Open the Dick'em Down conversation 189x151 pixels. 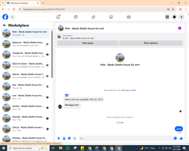25,65
